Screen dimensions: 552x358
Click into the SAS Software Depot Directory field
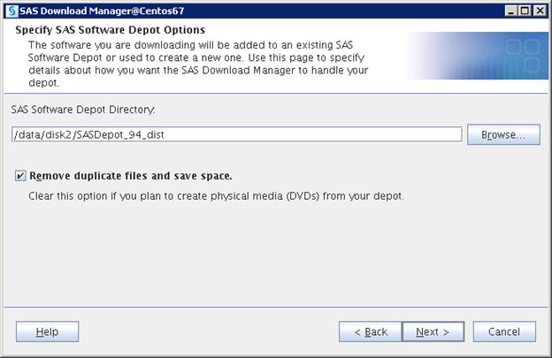pyautogui.click(x=236, y=134)
